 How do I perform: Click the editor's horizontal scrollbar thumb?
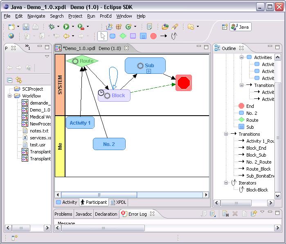point(99,195)
